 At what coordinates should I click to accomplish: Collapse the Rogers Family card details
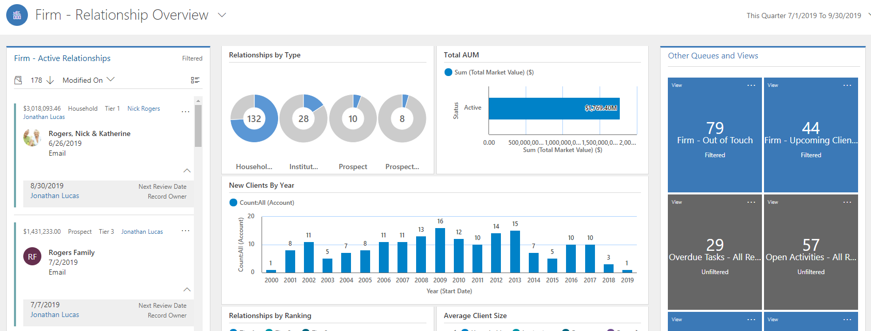[187, 290]
